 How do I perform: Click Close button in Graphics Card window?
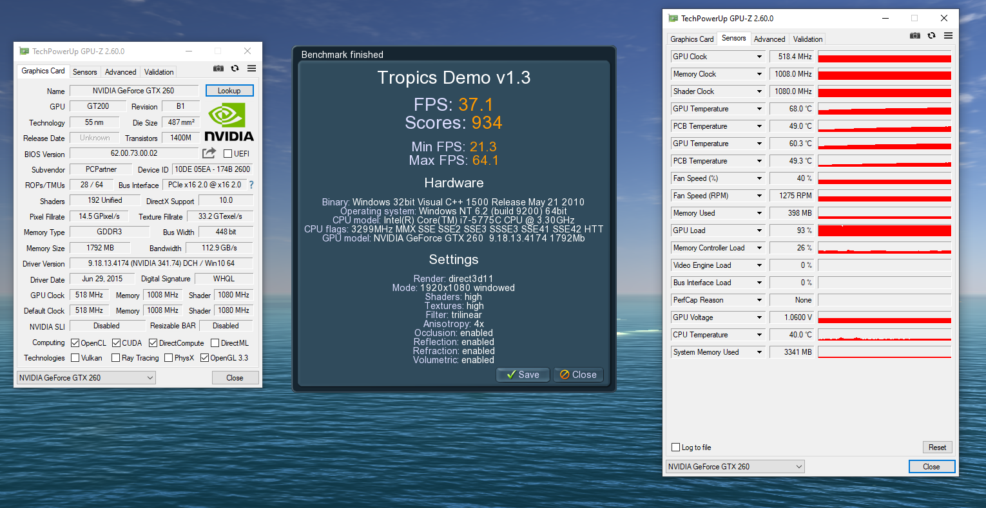[235, 378]
